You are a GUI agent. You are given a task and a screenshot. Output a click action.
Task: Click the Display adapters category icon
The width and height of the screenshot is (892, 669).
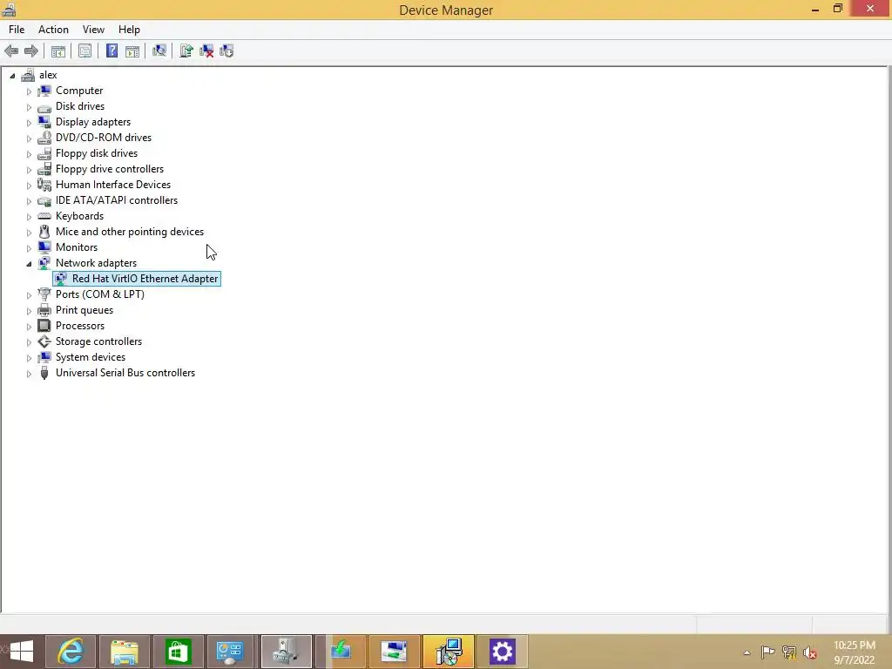click(44, 122)
